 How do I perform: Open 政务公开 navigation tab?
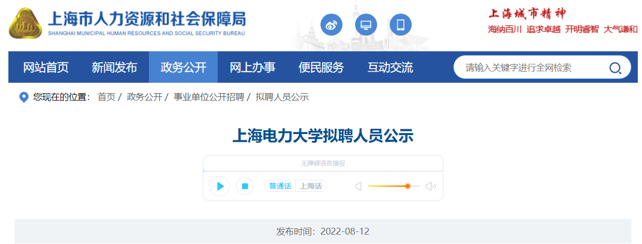184,67
